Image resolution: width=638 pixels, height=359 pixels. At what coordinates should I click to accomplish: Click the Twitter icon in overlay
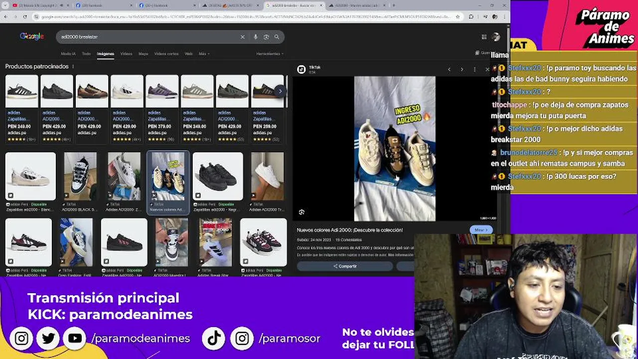48,339
